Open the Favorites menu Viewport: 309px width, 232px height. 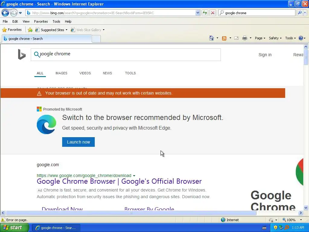tap(41, 21)
